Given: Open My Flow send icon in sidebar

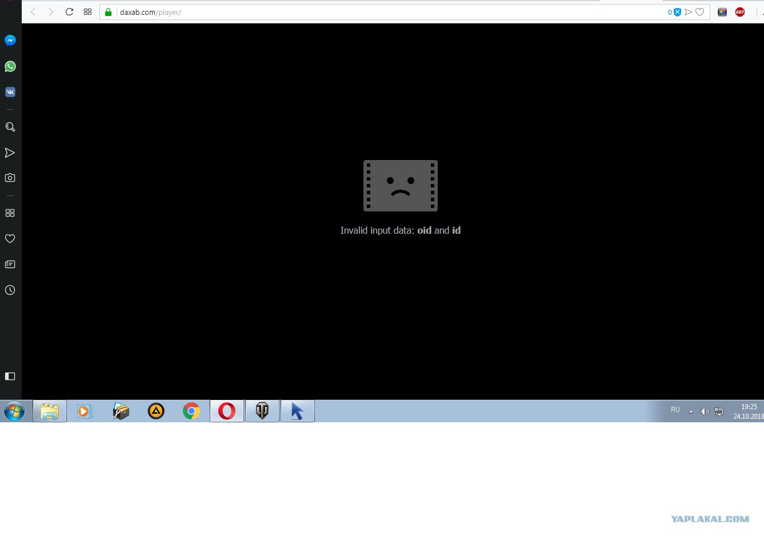Looking at the screenshot, I should click(10, 153).
